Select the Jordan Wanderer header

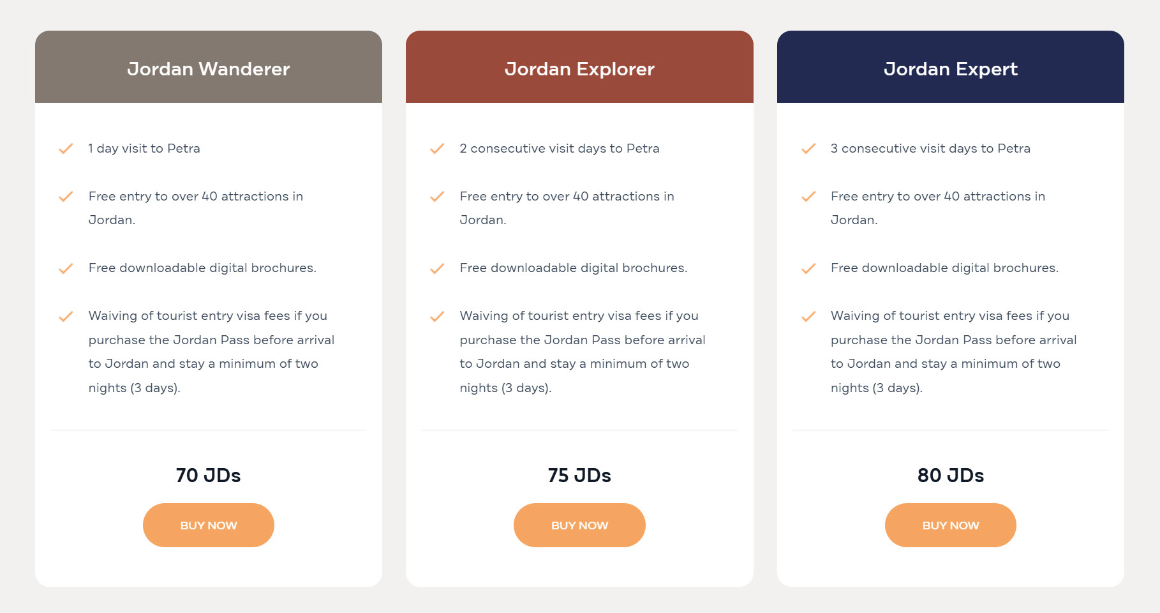[209, 67]
